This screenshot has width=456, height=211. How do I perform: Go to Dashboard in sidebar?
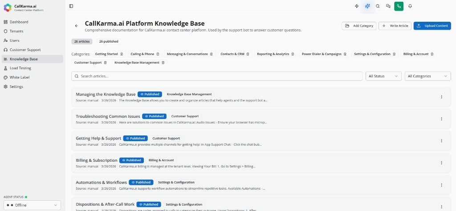coord(32,22)
